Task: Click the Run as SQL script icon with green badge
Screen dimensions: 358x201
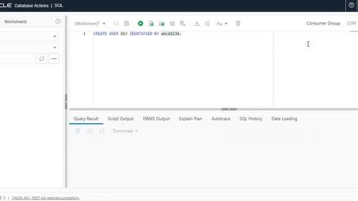Action: click(162, 23)
